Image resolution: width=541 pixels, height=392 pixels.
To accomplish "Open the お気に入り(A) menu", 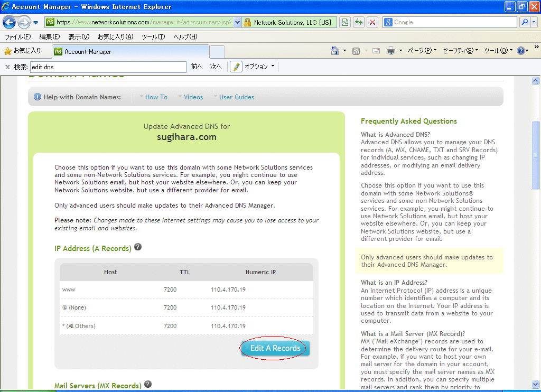I will click(x=115, y=36).
